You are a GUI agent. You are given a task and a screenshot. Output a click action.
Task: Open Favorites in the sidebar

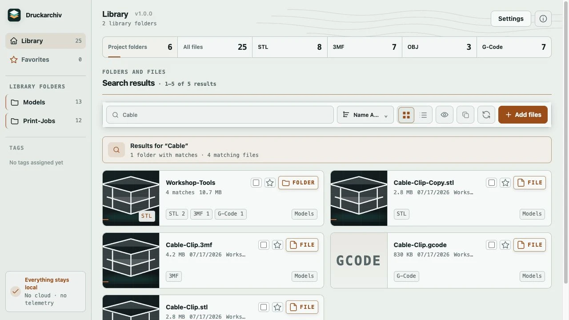click(45, 60)
